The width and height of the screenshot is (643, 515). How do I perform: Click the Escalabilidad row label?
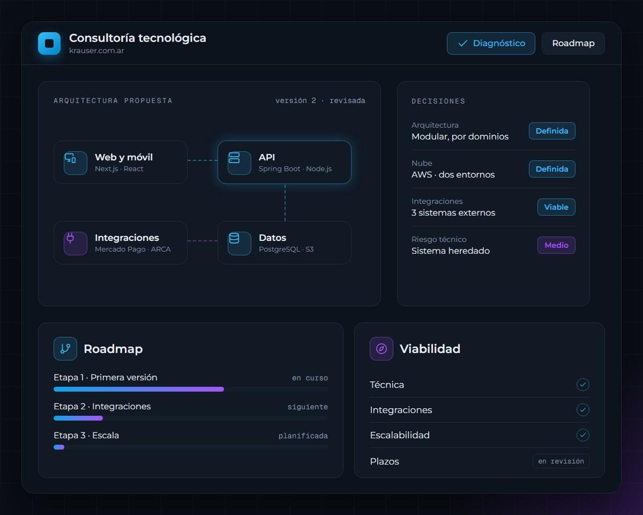pos(400,435)
